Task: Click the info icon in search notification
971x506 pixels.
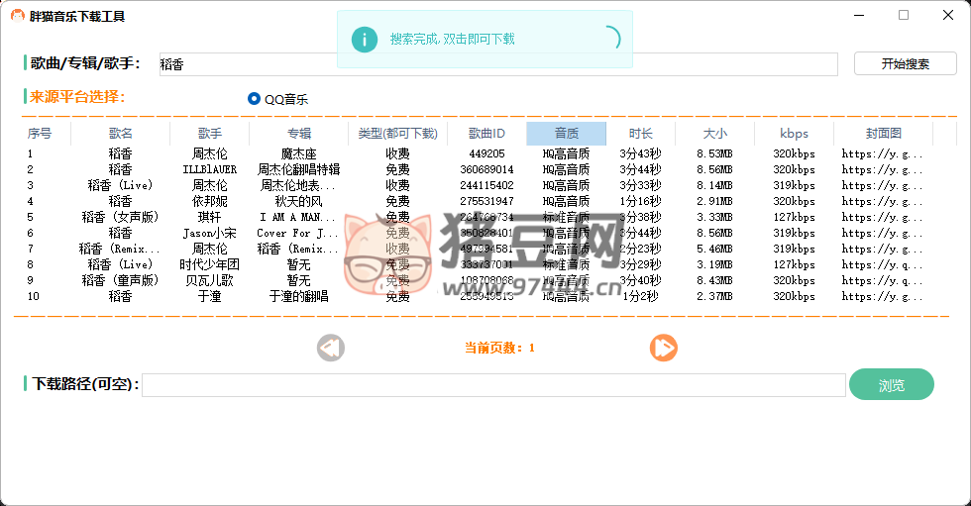Action: 364,40
